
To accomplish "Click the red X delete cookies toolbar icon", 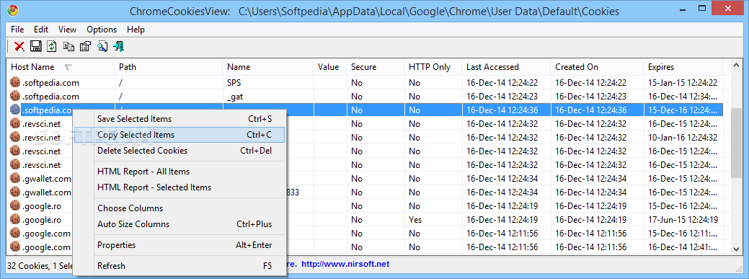I will (x=19, y=46).
